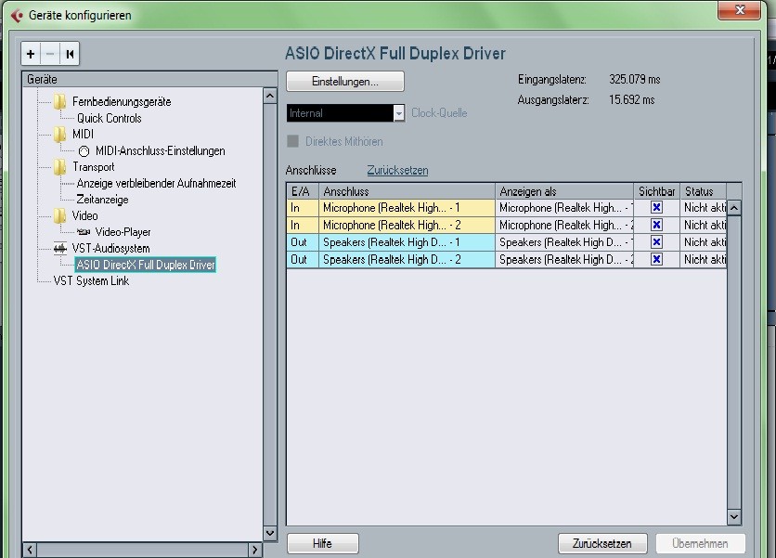776x558 pixels.
Task: Click the Transport folder icon
Action: (x=60, y=167)
